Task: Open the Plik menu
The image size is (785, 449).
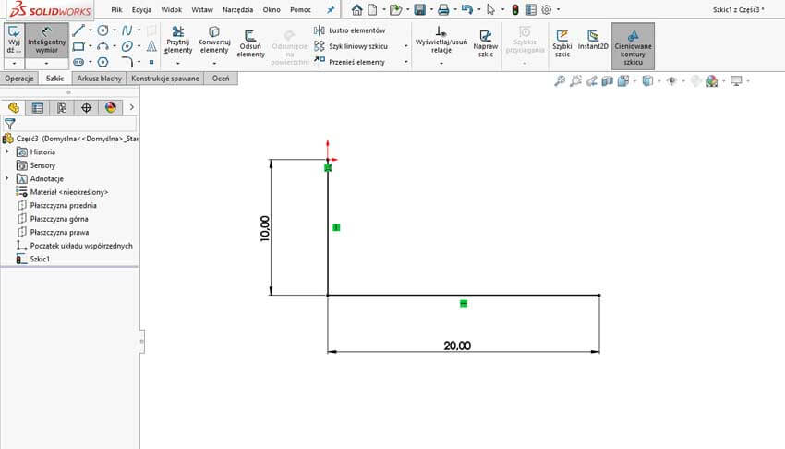Action: (x=116, y=9)
